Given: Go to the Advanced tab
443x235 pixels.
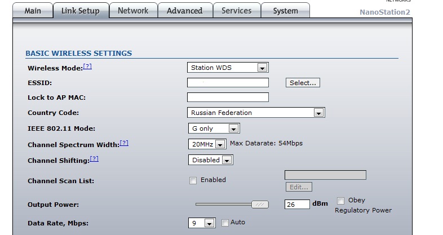Looking at the screenshot, I should (185, 11).
